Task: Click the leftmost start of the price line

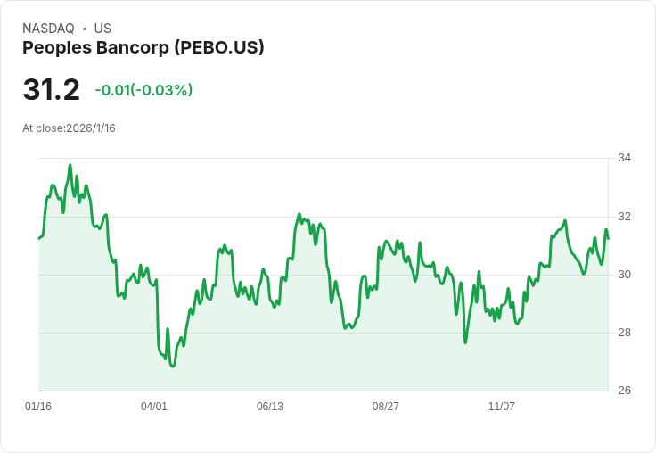Action: (x=38, y=238)
